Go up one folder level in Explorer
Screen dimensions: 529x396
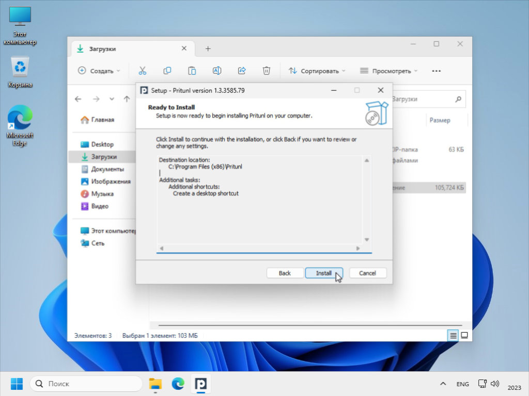pyautogui.click(x=127, y=99)
